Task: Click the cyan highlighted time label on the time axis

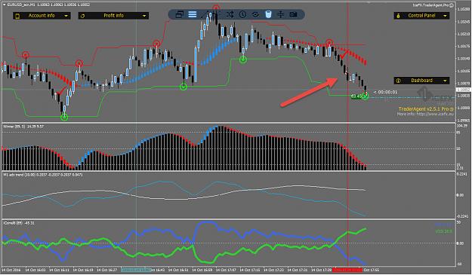Action: coord(135,270)
